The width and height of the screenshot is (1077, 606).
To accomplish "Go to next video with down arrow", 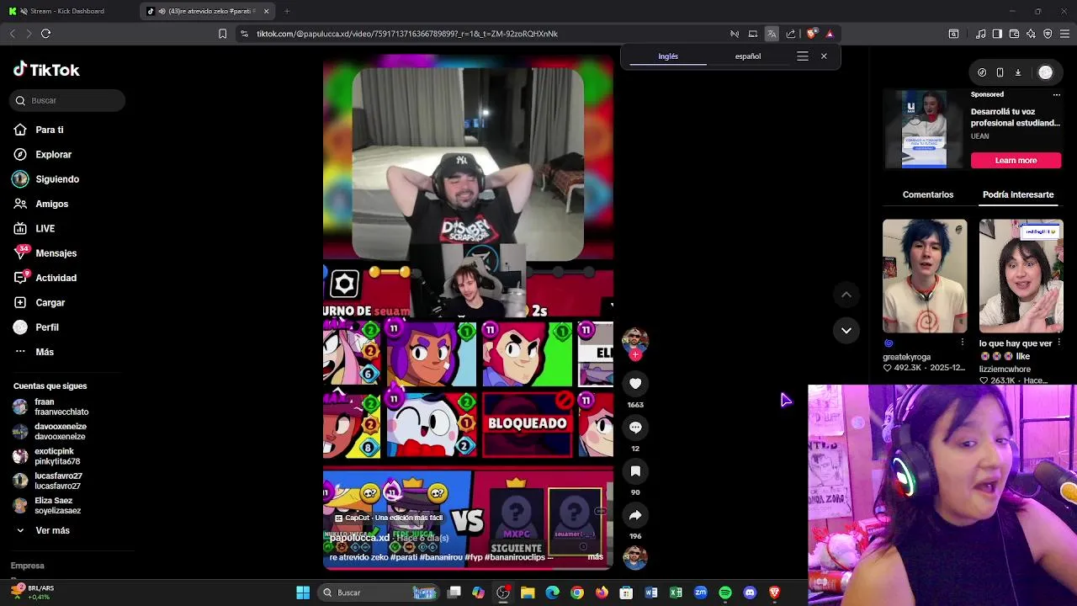I will tap(846, 330).
